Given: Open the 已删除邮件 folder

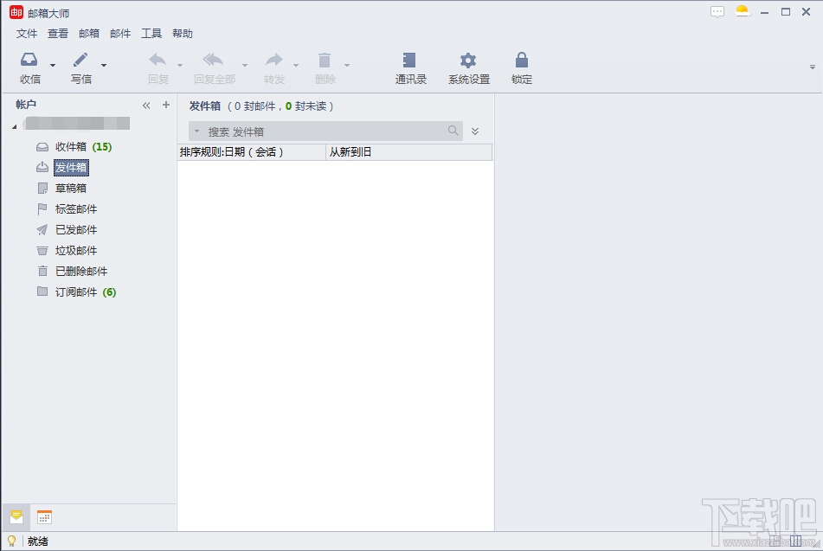Looking at the screenshot, I should click(x=81, y=272).
